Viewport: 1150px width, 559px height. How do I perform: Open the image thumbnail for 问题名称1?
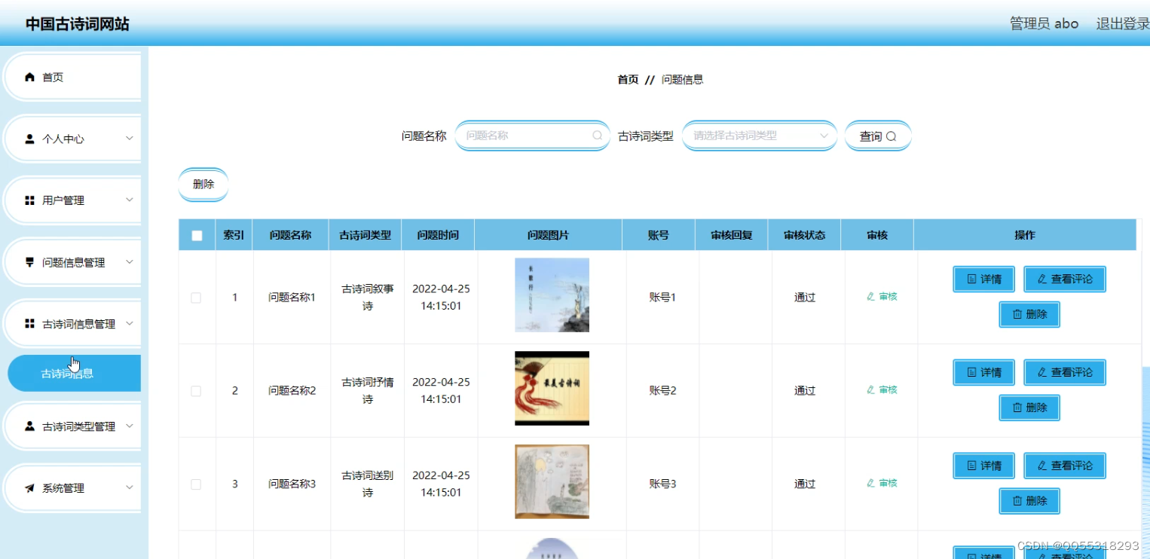point(552,295)
